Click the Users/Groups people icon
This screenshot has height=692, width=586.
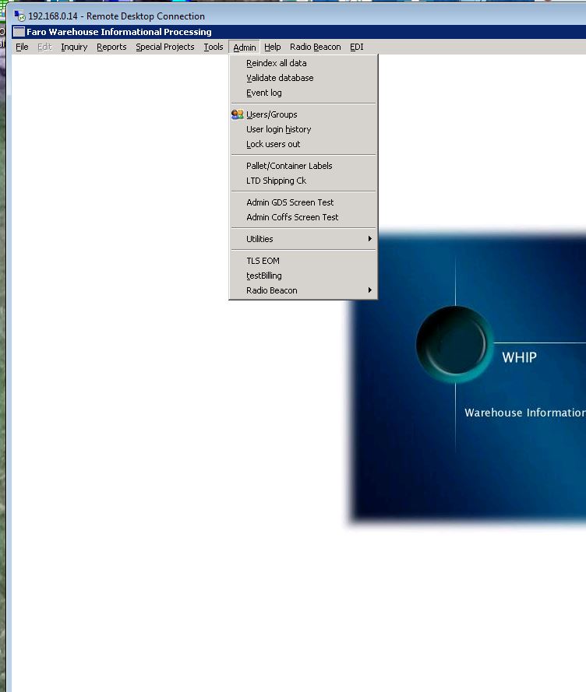238,114
